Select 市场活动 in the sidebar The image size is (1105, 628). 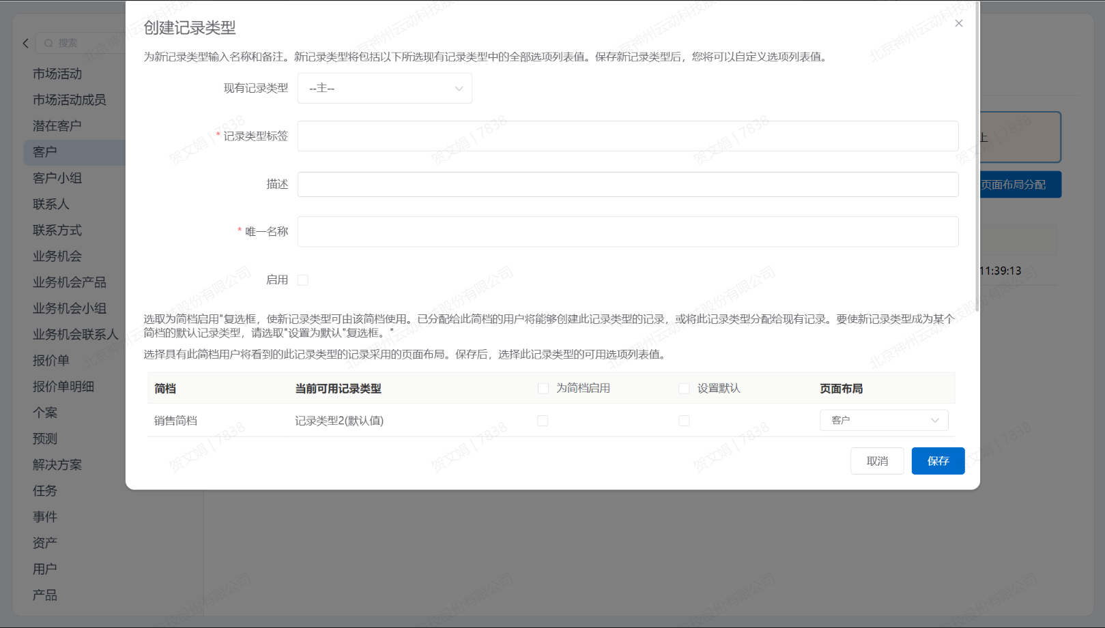coord(57,74)
